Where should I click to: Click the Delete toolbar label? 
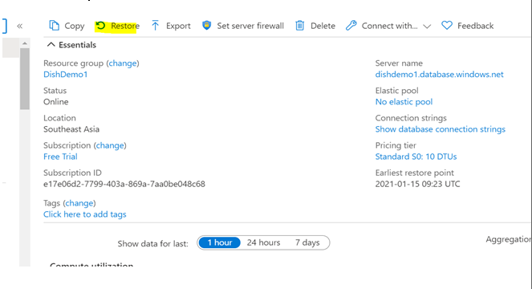323,26
